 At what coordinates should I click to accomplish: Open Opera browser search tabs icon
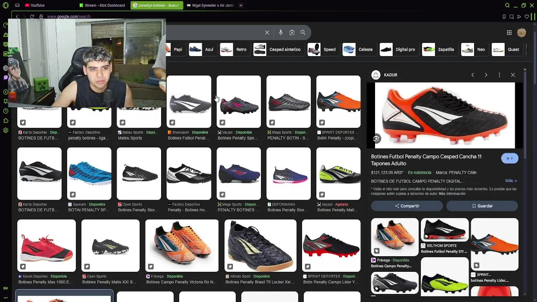pyautogui.click(x=507, y=5)
